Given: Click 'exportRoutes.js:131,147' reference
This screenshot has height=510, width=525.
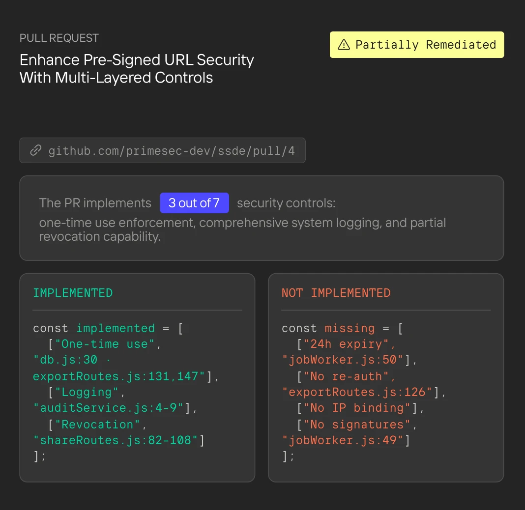Looking at the screenshot, I should (125, 376).
